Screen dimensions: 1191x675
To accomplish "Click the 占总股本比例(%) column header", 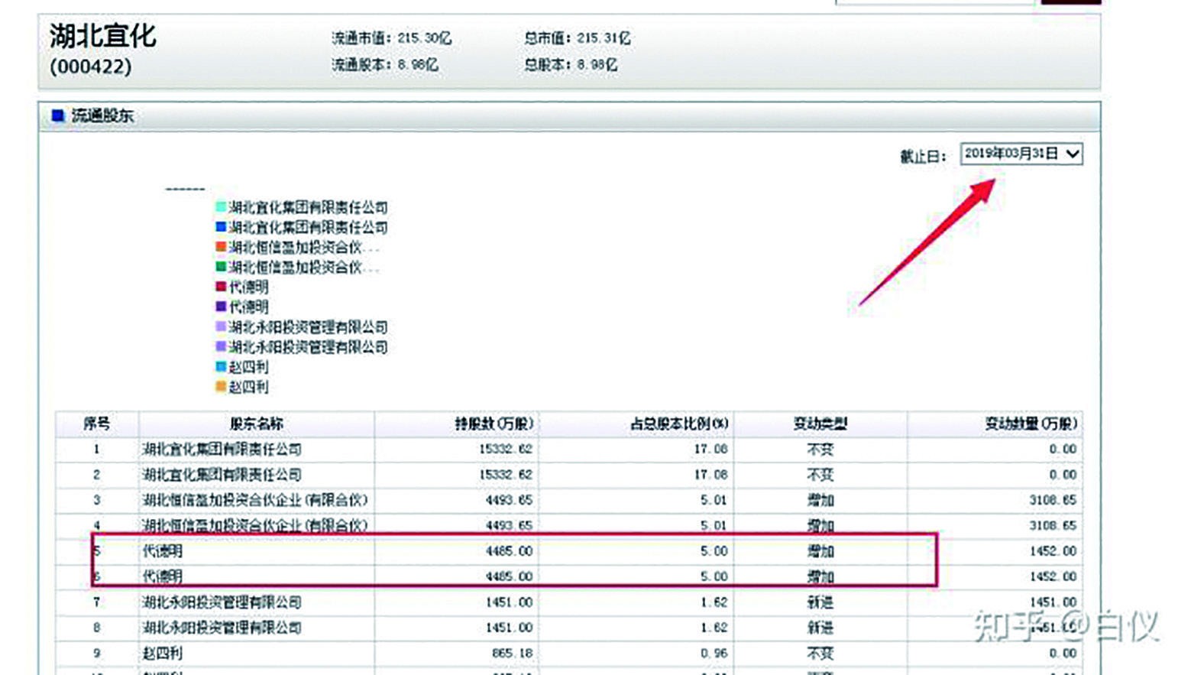I will (x=678, y=423).
